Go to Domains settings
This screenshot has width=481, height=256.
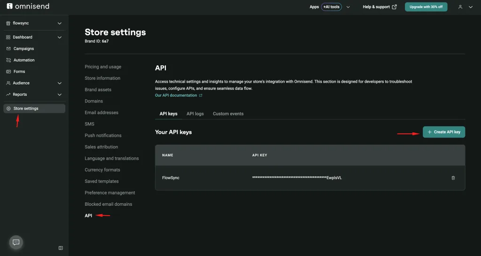pos(93,101)
